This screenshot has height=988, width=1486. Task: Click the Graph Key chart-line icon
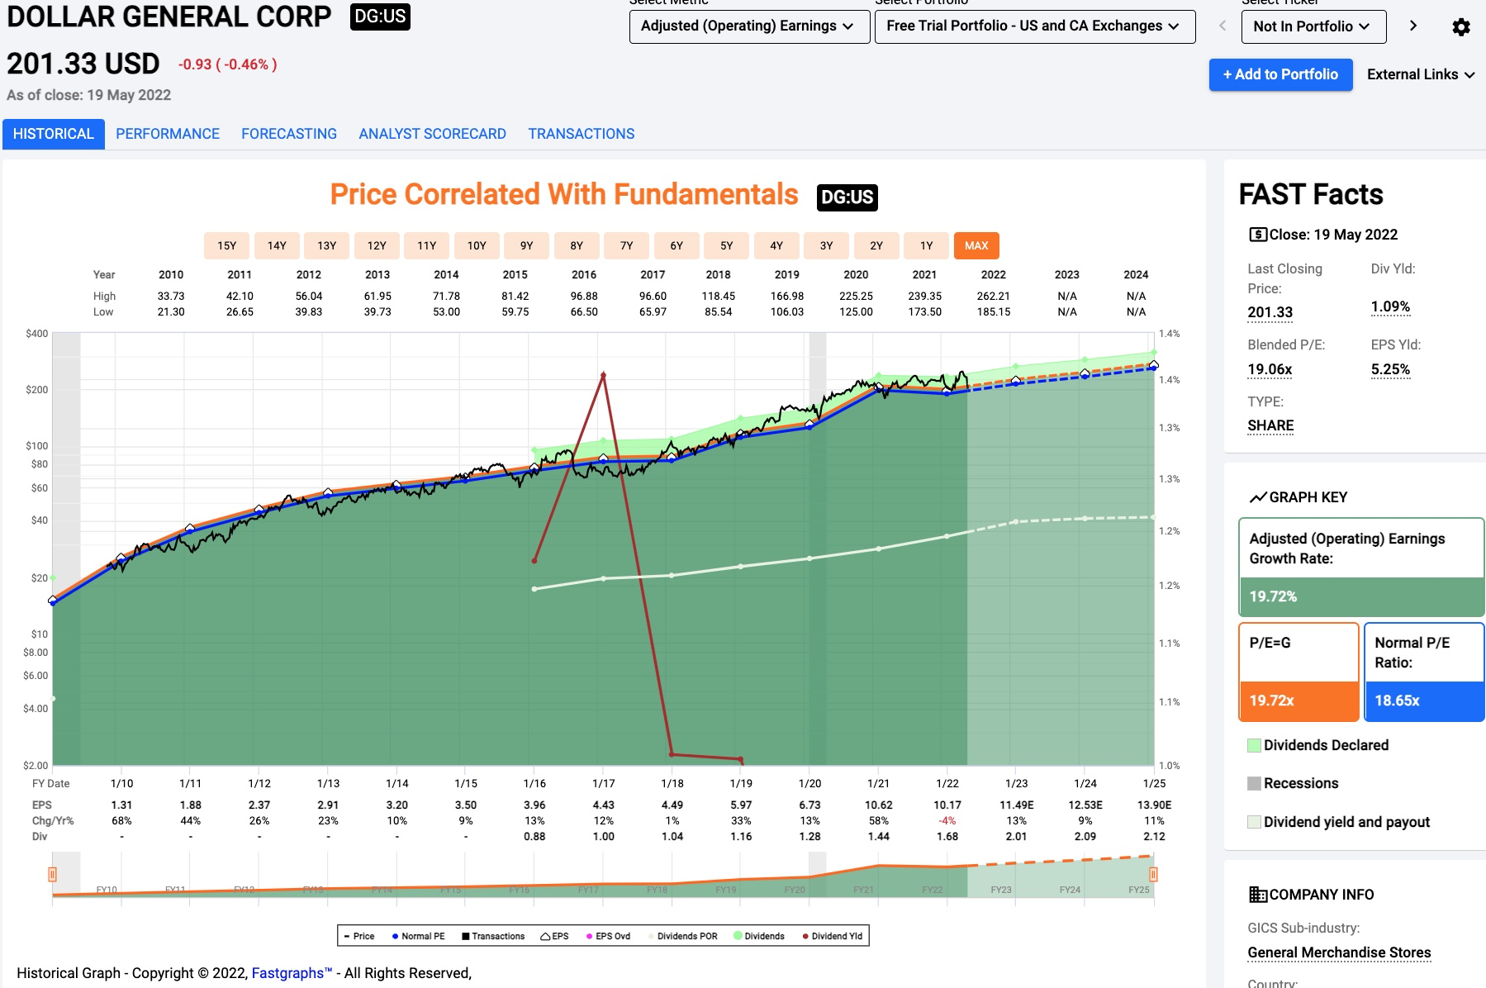(x=1257, y=497)
